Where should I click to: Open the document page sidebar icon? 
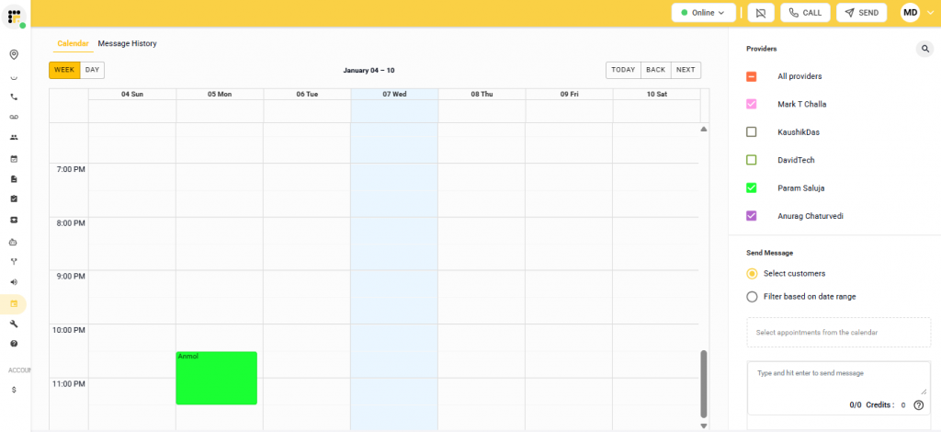click(14, 179)
